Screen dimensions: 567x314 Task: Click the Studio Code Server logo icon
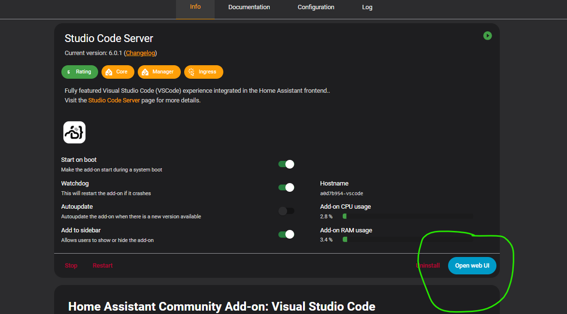74,132
